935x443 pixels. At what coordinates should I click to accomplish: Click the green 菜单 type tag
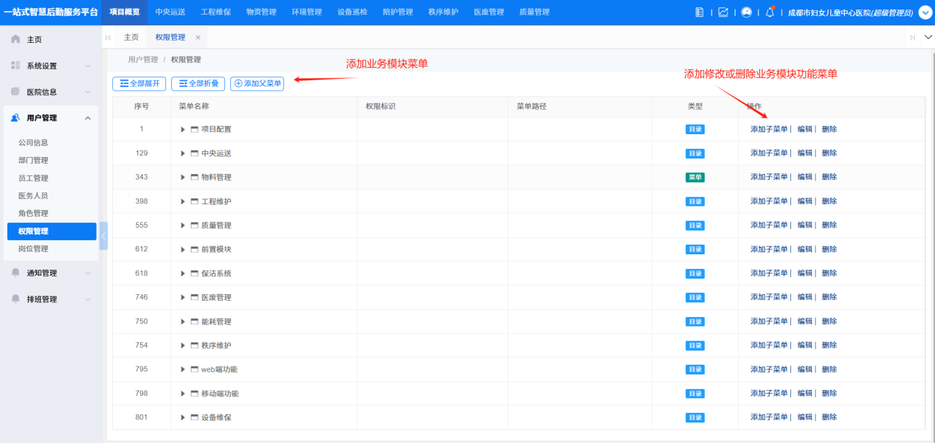(694, 178)
